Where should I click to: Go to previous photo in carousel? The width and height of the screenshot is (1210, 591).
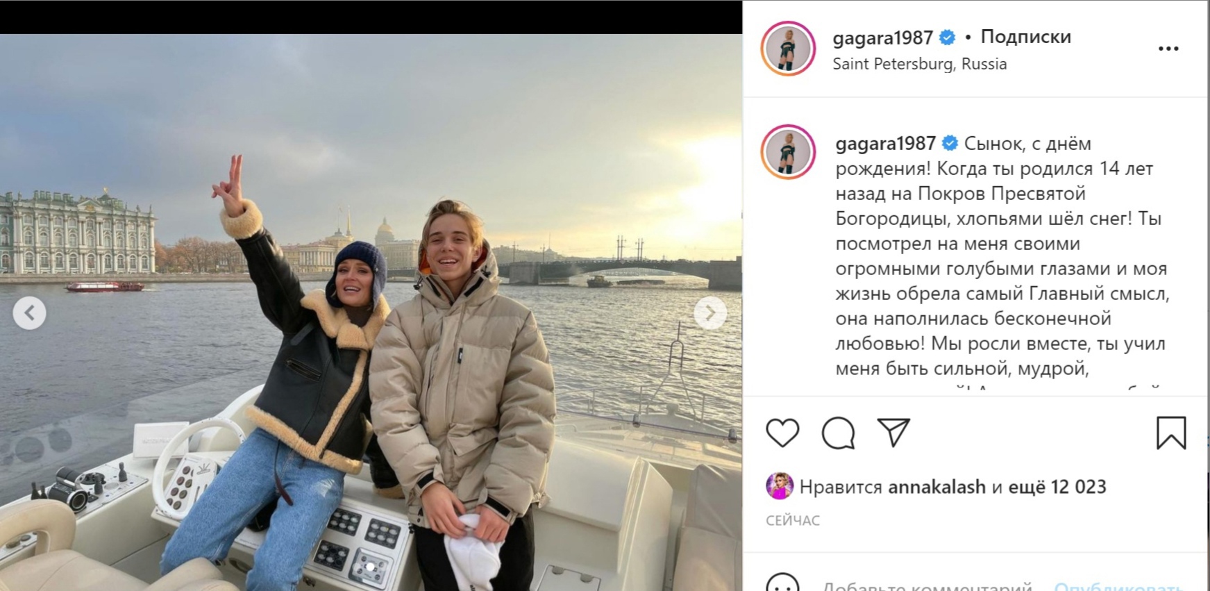(x=29, y=313)
